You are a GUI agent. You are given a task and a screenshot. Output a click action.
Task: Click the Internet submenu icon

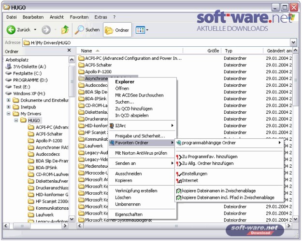[x=179, y=181]
